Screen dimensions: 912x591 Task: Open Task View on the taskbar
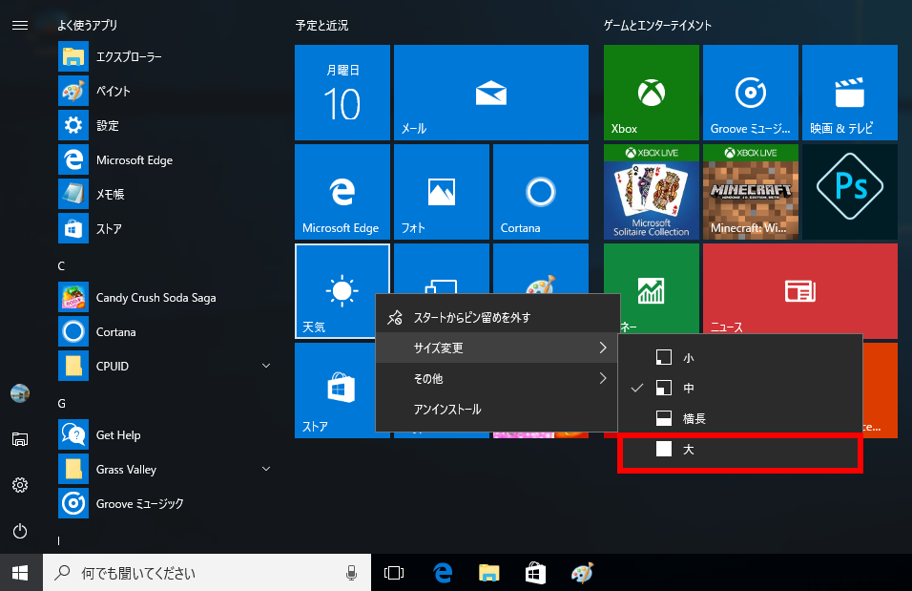(x=394, y=573)
